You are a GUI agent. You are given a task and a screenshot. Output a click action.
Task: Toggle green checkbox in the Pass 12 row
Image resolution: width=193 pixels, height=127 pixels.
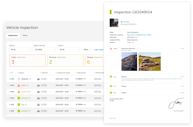pyautogui.click(x=19, y=105)
